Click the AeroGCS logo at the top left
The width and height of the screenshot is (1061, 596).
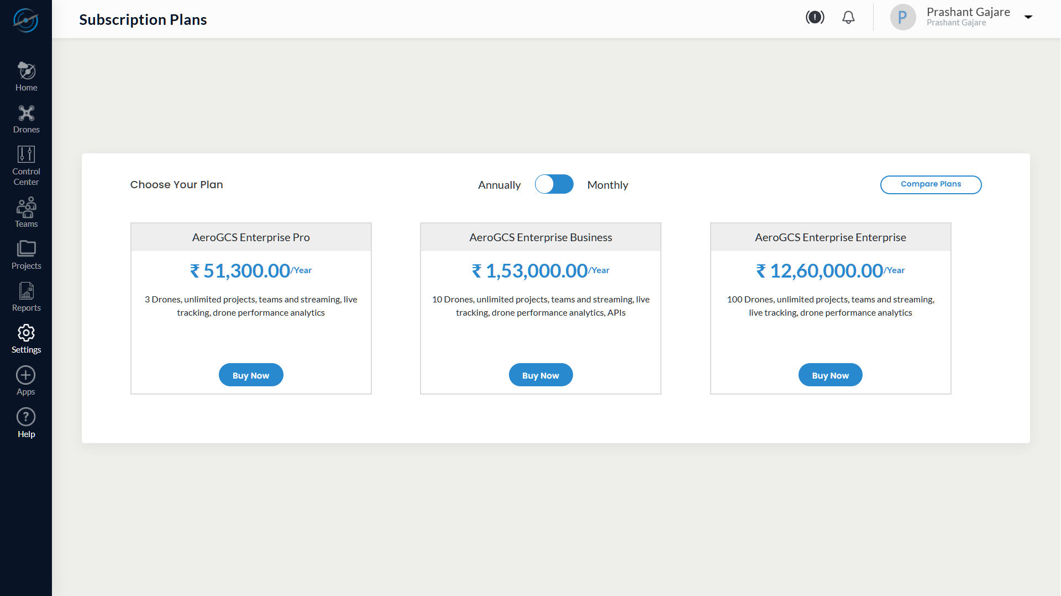point(26,20)
